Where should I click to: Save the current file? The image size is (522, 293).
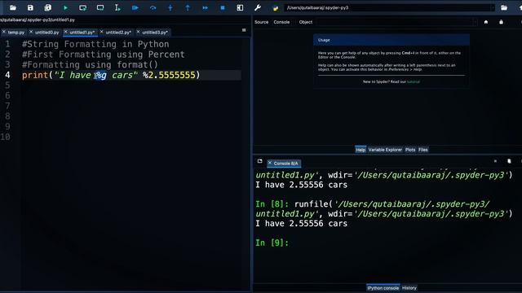[30, 7]
